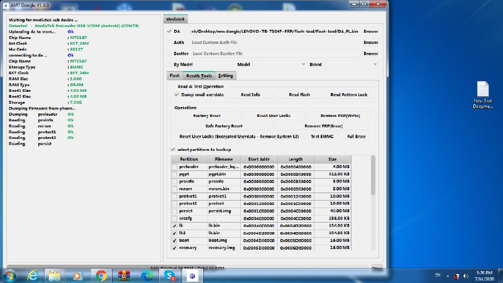Select the Mediatek tab

175,19
